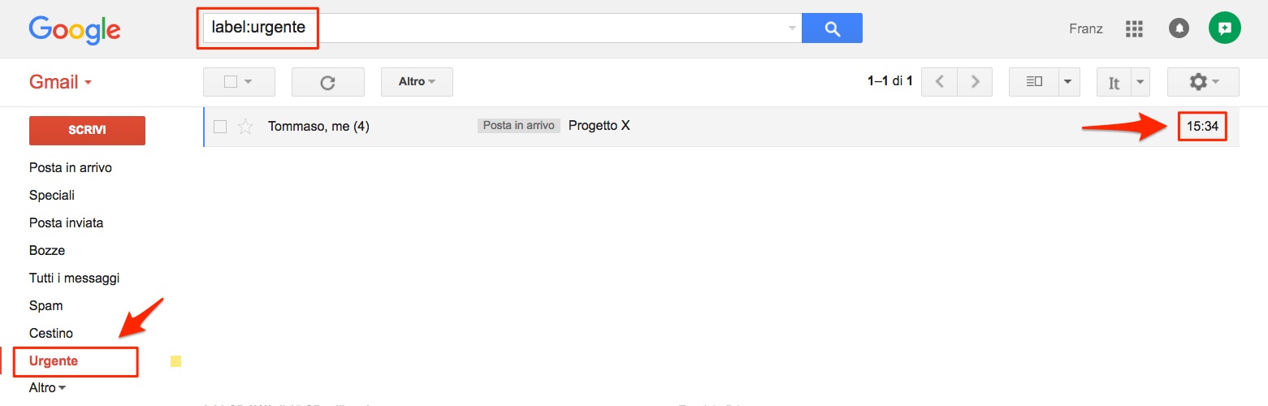Open the notifications bell icon

point(1179,28)
